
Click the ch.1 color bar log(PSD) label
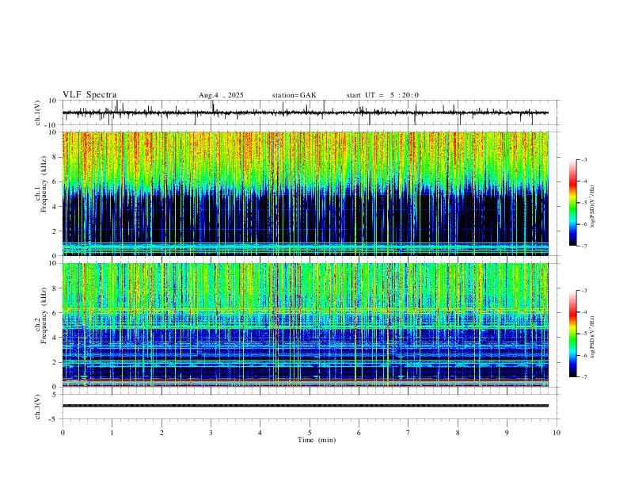(x=593, y=207)
